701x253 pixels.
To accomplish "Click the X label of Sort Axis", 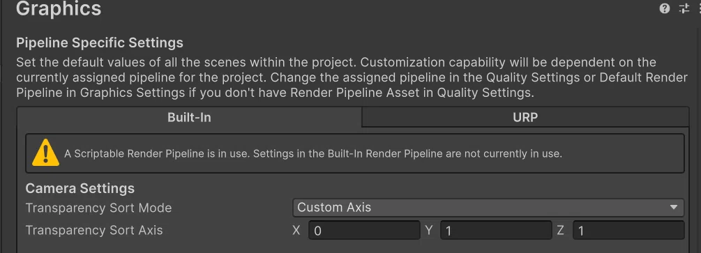I will click(x=296, y=231).
